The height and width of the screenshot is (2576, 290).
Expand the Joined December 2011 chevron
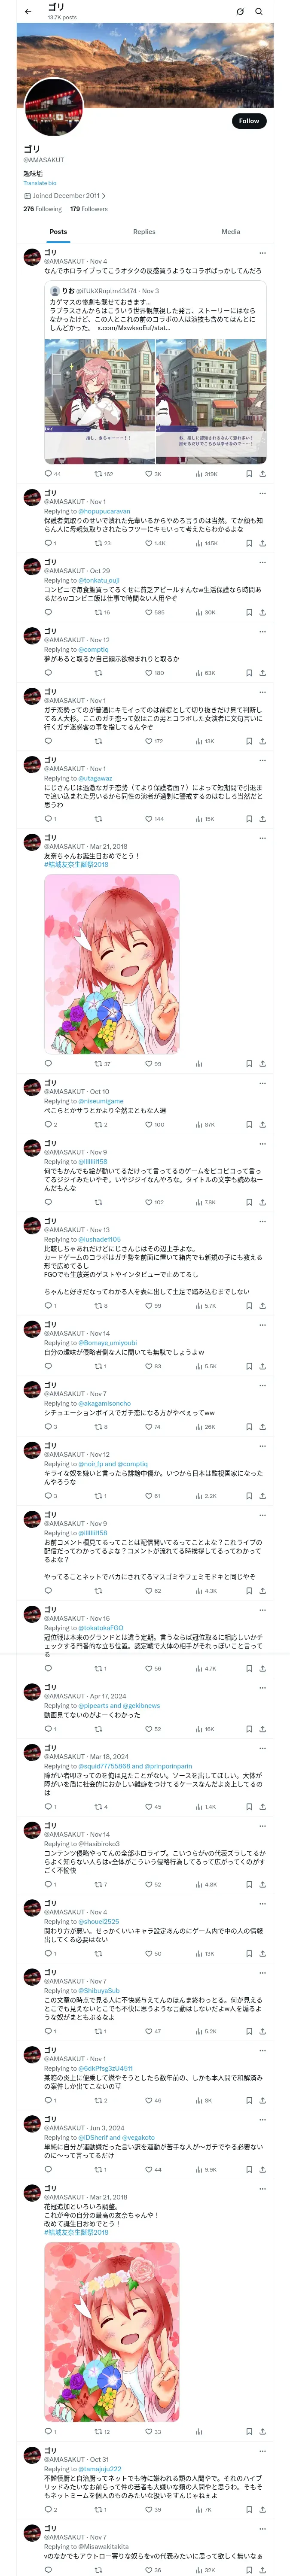tap(104, 196)
